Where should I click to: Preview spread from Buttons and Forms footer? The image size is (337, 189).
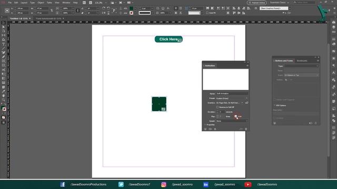tap(275, 123)
